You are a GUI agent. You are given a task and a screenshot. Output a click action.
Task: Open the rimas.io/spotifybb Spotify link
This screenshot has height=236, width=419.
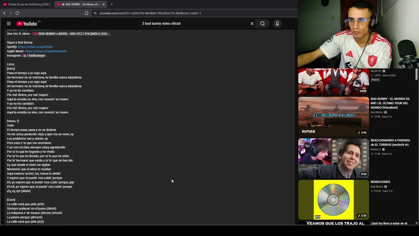[x=35, y=47]
